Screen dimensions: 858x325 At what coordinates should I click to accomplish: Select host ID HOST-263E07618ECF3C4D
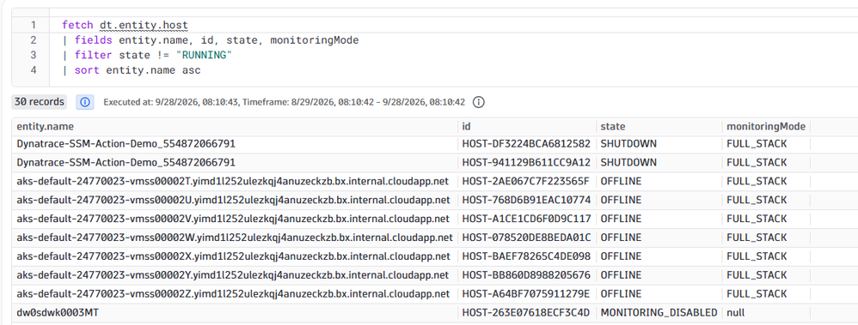pos(526,313)
